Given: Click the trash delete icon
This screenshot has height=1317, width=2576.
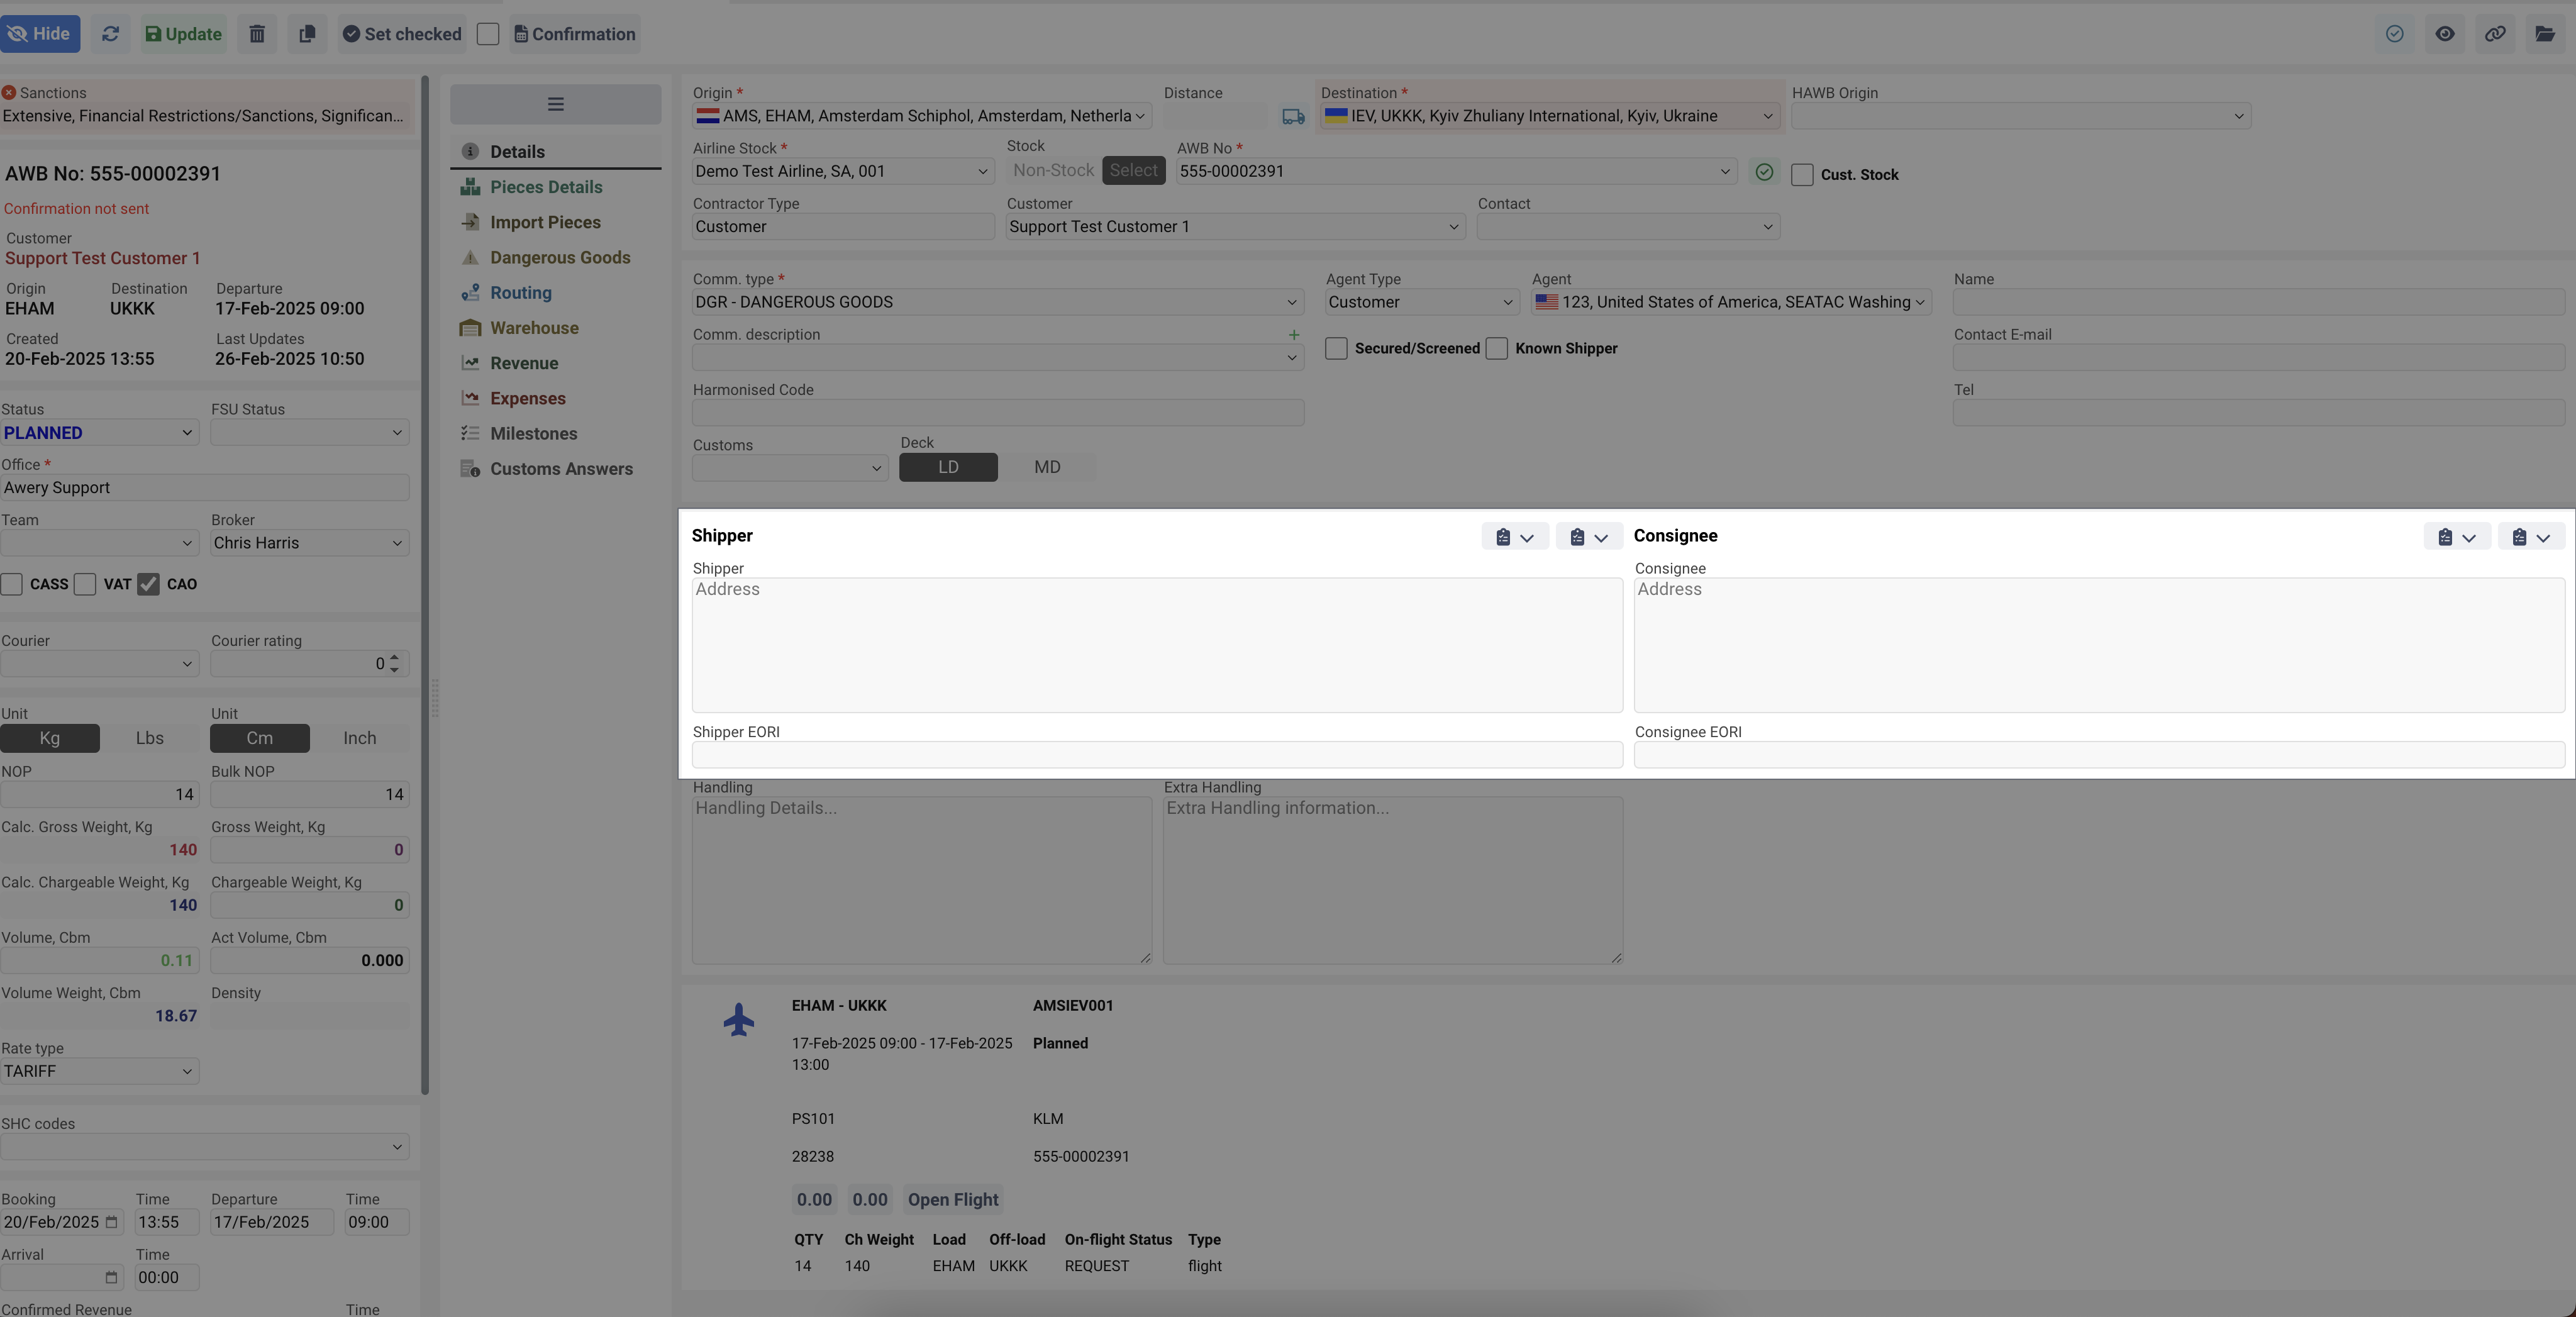Looking at the screenshot, I should [257, 34].
